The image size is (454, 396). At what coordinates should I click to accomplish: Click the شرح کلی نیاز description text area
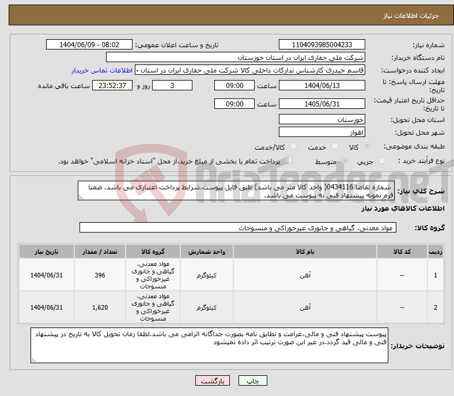tap(236, 191)
